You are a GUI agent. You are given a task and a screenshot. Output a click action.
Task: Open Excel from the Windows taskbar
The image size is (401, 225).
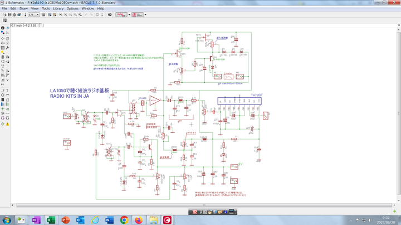click(50, 220)
